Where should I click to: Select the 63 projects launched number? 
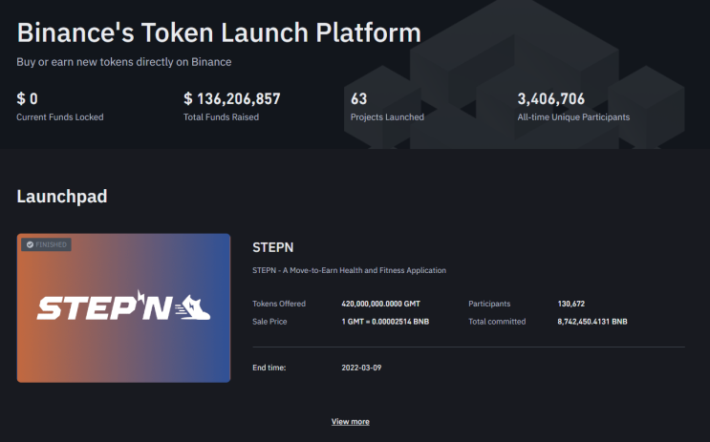tap(358, 98)
